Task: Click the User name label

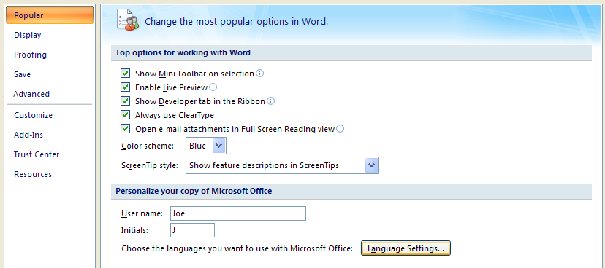Action: [142, 213]
